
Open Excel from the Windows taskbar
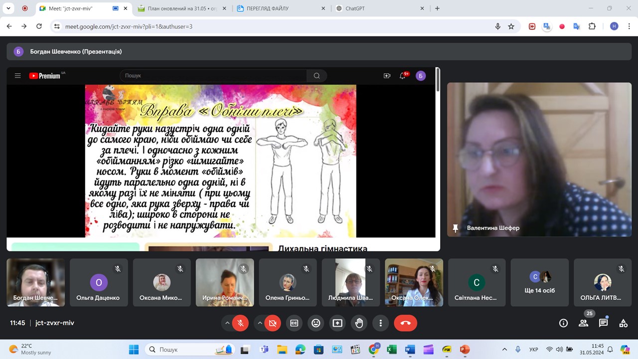[x=392, y=350]
